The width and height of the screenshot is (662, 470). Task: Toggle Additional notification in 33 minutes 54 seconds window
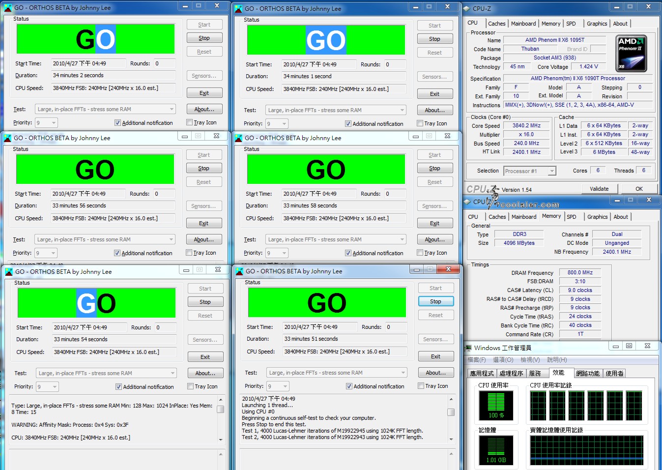(118, 387)
